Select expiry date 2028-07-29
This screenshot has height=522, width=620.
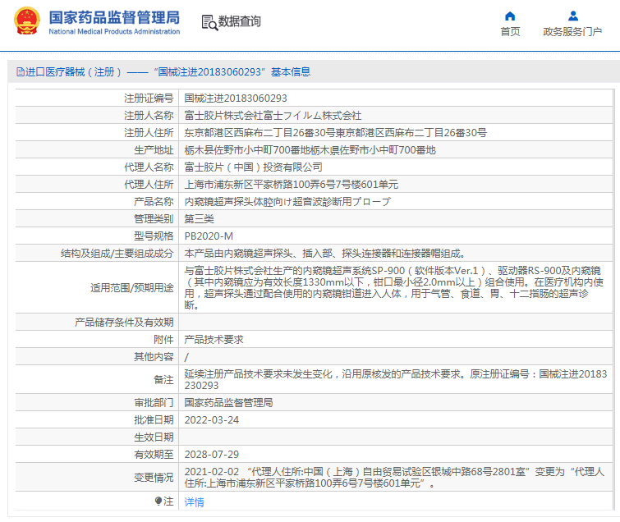212,455
